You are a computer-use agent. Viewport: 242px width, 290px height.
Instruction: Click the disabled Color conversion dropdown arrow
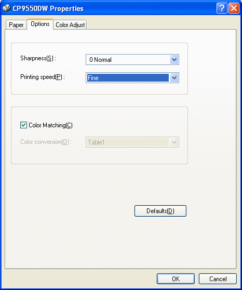(x=174, y=142)
